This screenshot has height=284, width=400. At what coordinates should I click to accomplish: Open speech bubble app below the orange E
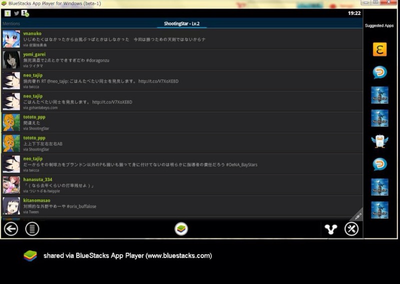379,72
